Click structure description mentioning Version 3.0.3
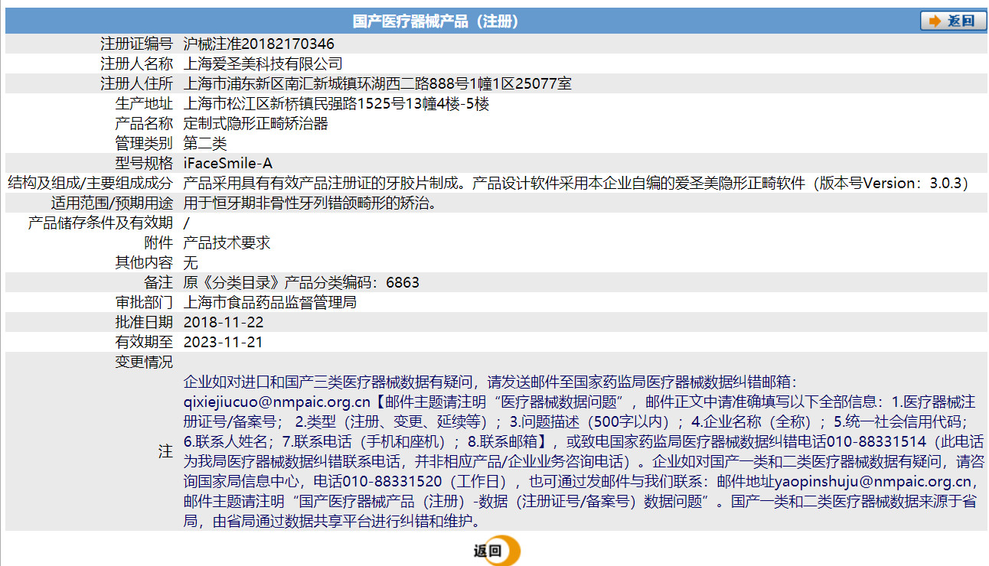Screen dimensions: 989x566 pos(576,184)
